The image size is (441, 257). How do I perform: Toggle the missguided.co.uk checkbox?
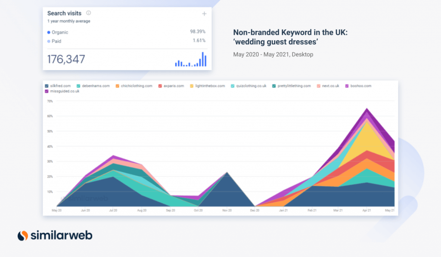47,91
